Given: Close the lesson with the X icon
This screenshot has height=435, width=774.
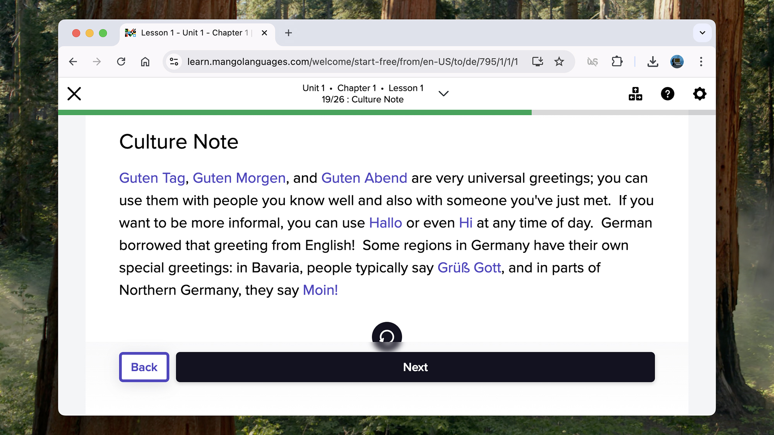Looking at the screenshot, I should [74, 94].
